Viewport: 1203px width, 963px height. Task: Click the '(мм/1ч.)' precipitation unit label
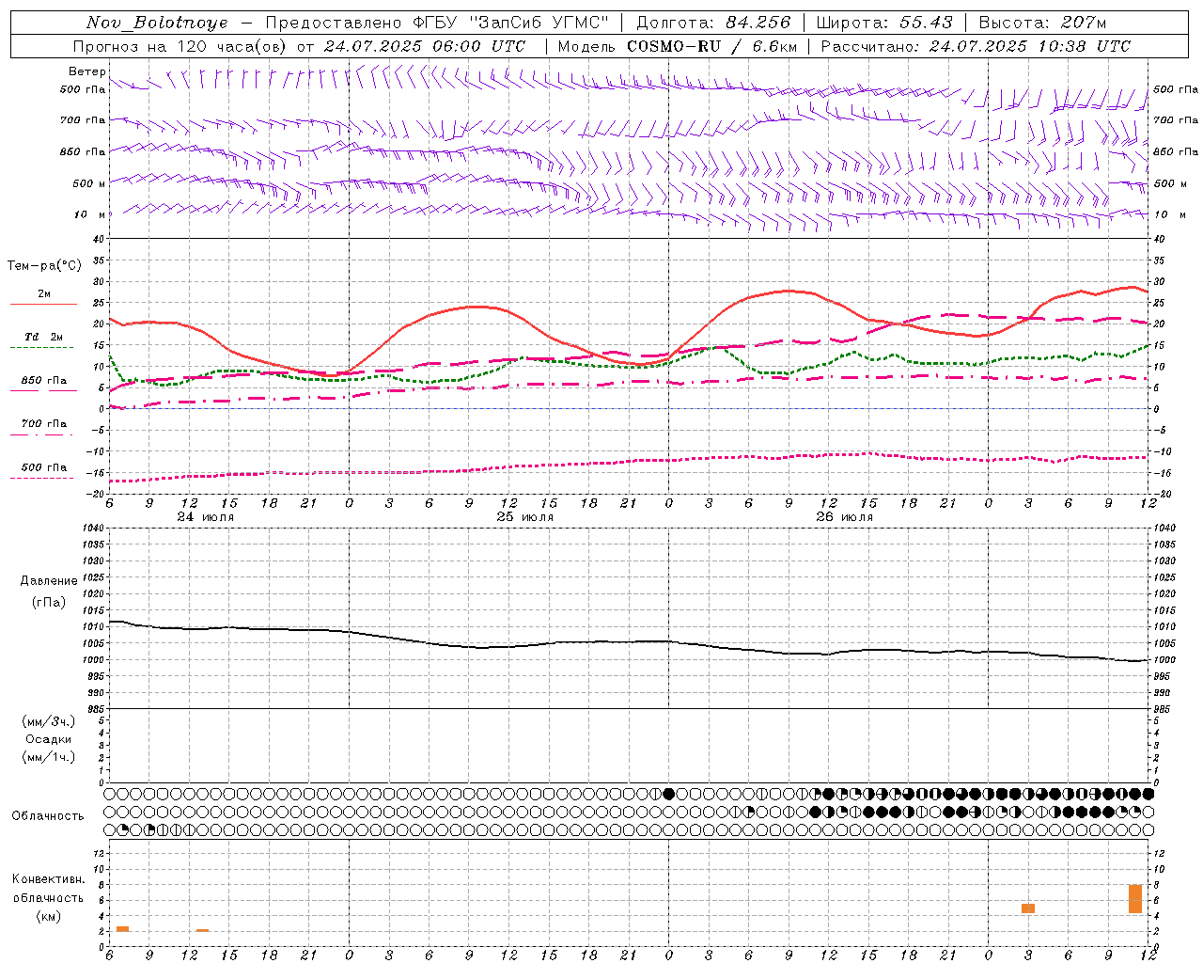coord(49,757)
